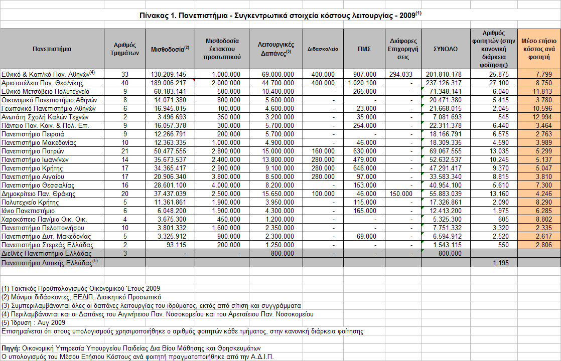Click grant value 294.033
The image size is (561, 361).
pyautogui.click(x=403, y=74)
